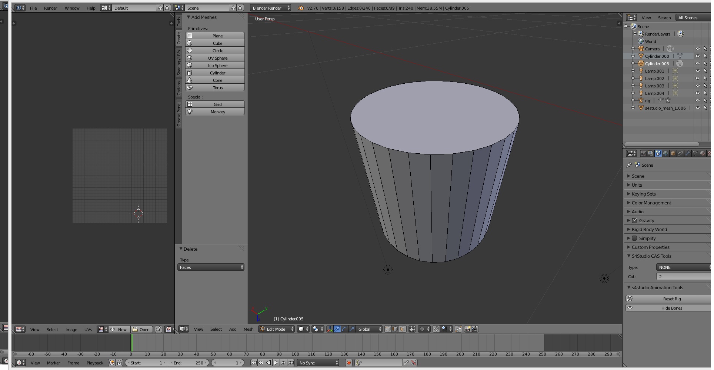Toggle the 3D manipulator widget icon

[330, 329]
